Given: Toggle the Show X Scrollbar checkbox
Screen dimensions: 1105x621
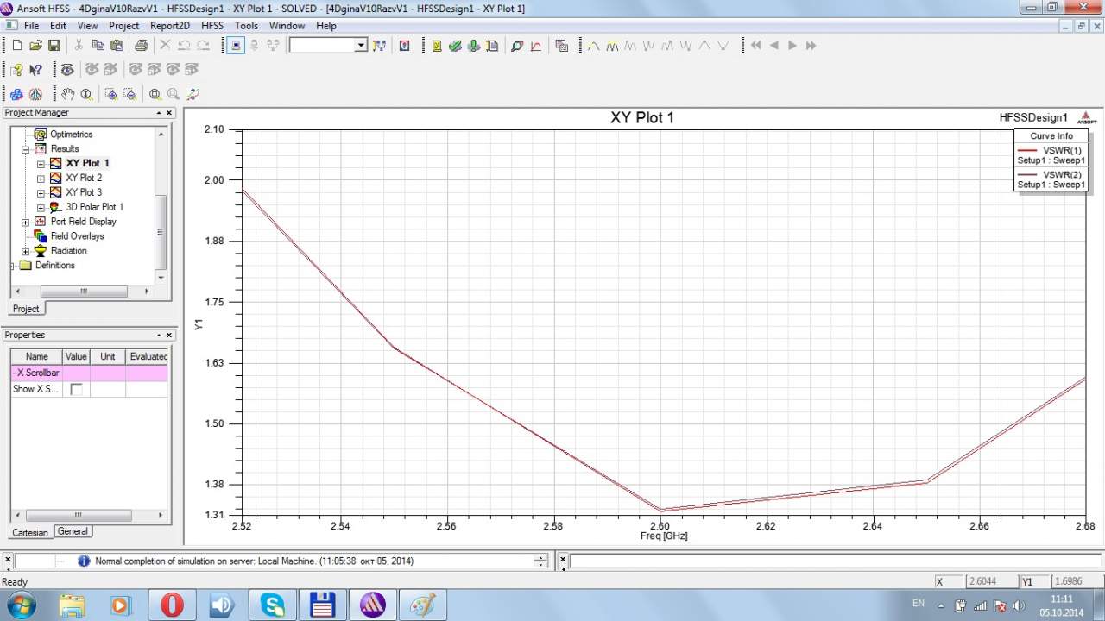Looking at the screenshot, I should (76, 389).
